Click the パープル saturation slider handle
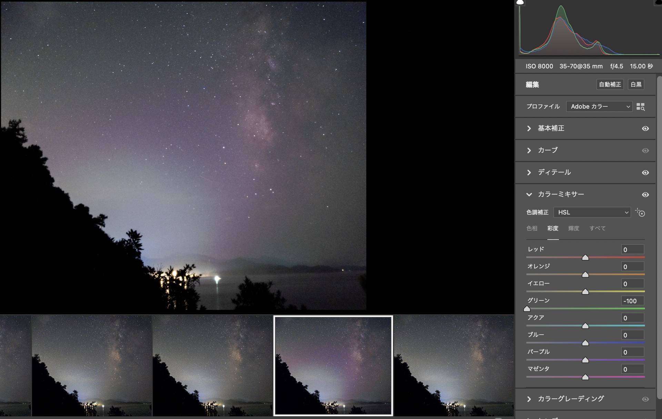Image resolution: width=662 pixels, height=419 pixels. [585, 360]
